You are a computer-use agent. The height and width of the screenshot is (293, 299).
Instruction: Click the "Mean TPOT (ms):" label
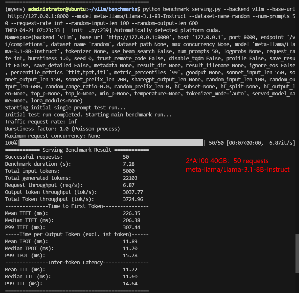pyautogui.click(x=26, y=242)
